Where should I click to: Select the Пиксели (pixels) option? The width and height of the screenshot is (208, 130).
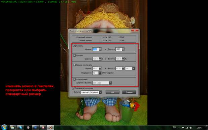[x=74, y=46]
